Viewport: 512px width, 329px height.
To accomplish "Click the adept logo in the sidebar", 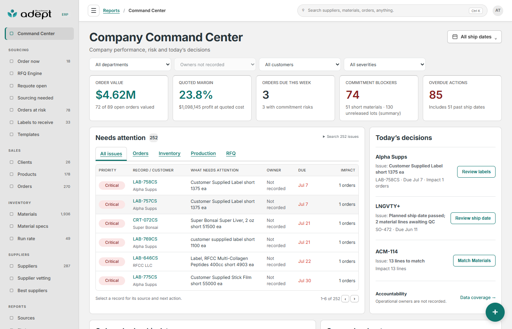I will tap(30, 14).
